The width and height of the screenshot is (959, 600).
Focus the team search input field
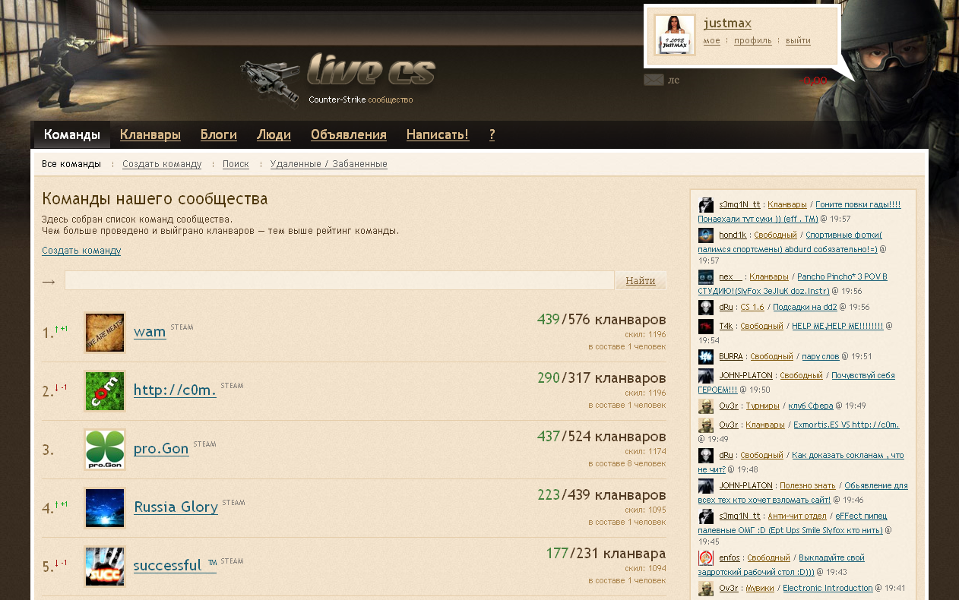(x=340, y=280)
